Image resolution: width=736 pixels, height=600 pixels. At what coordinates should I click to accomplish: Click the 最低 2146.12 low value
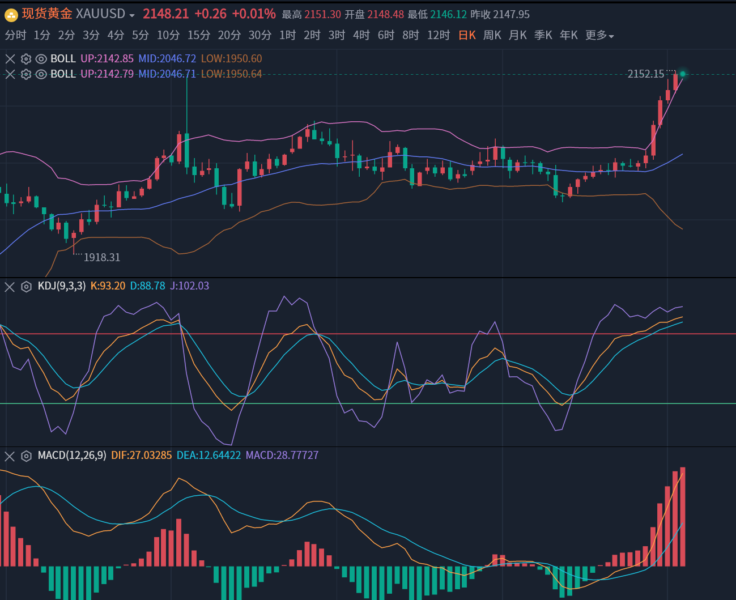[437, 15]
